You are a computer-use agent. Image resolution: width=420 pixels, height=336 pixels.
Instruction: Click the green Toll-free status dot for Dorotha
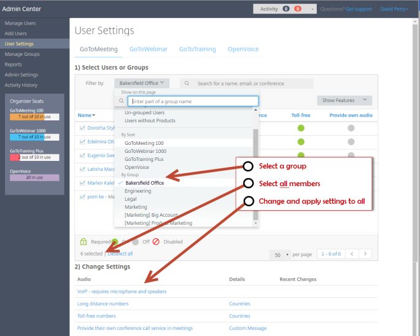click(301, 128)
